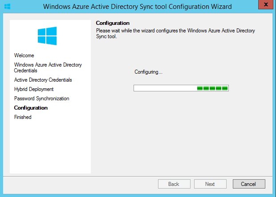The image size is (276, 197).
Task: Click the Windows logo in the title bar
Action: (x=7, y=7)
